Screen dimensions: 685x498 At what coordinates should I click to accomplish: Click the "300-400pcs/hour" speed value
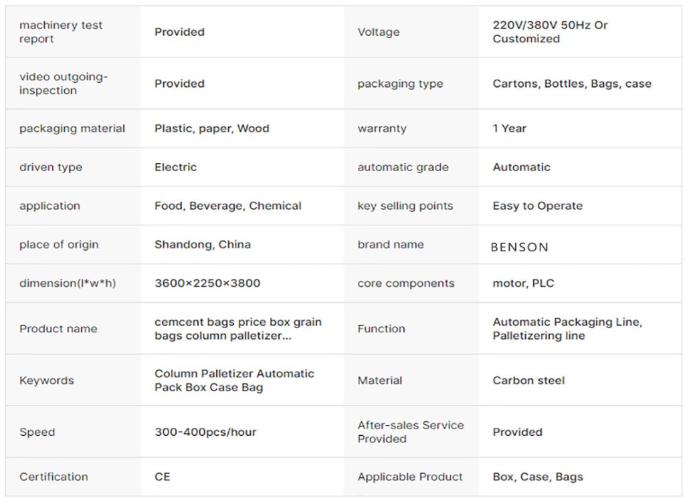pos(205,432)
